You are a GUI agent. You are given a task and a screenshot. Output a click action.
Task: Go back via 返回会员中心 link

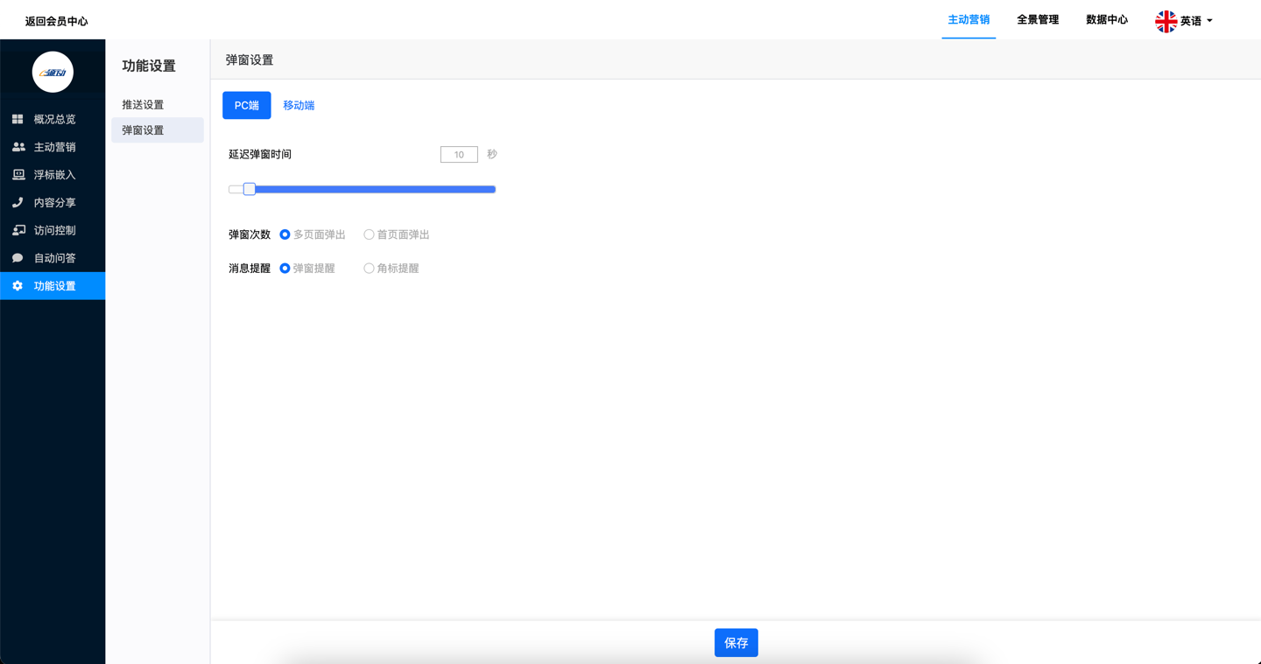[56, 21]
